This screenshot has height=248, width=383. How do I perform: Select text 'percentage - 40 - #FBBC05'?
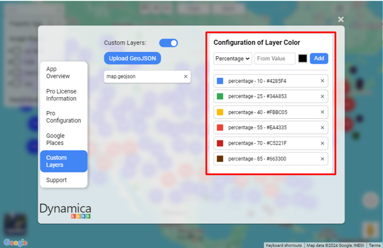point(258,112)
